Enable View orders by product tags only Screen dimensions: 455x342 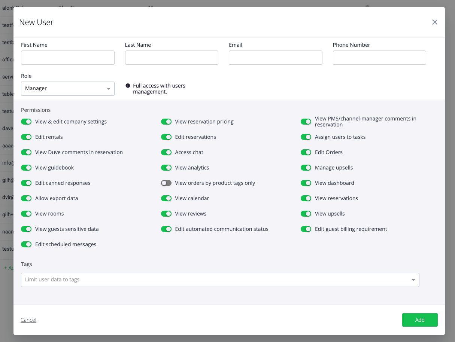(166, 183)
